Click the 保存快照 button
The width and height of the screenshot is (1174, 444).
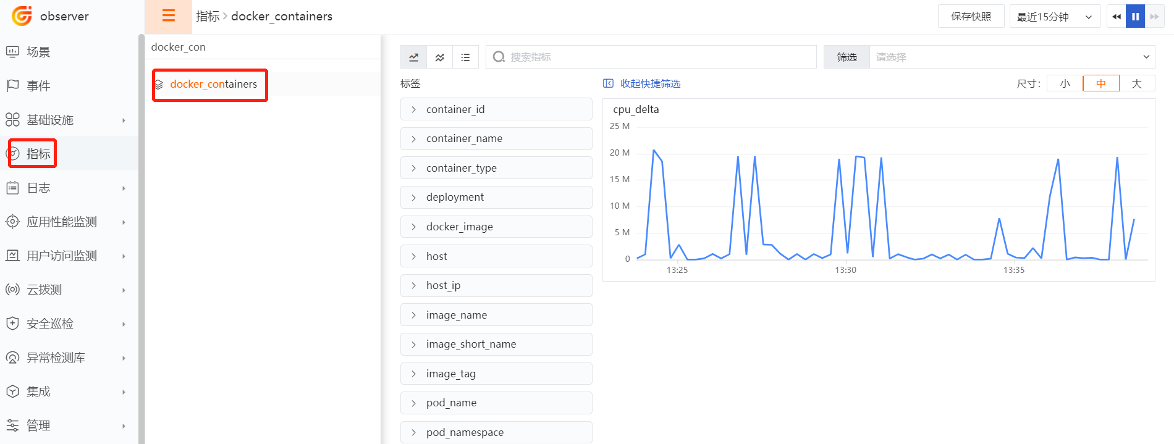[971, 17]
